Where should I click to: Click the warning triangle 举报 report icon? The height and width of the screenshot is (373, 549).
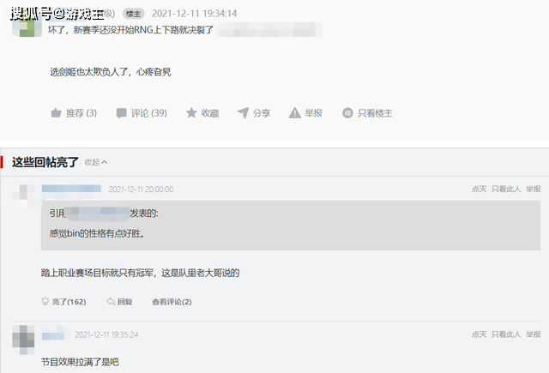[295, 112]
